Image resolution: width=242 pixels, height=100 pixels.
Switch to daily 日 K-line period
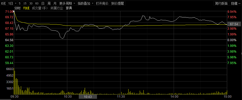click(x=43, y=3)
